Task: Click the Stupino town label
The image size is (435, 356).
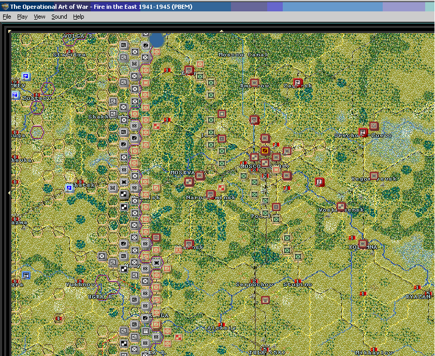Action: point(298,285)
